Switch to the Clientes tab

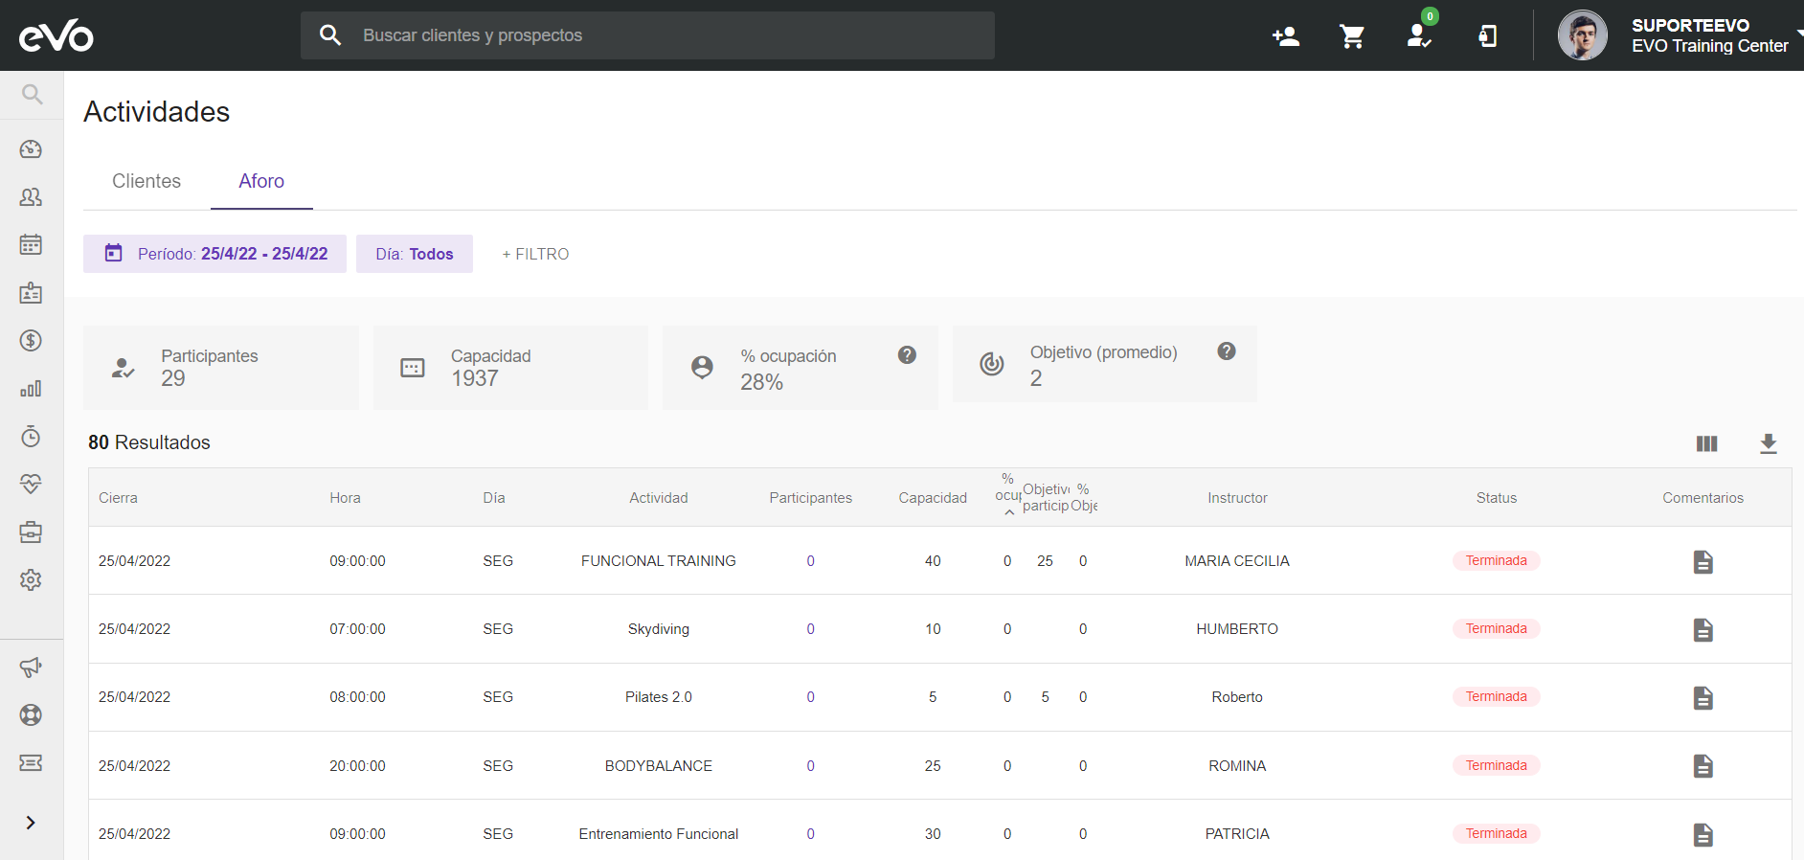tap(147, 181)
